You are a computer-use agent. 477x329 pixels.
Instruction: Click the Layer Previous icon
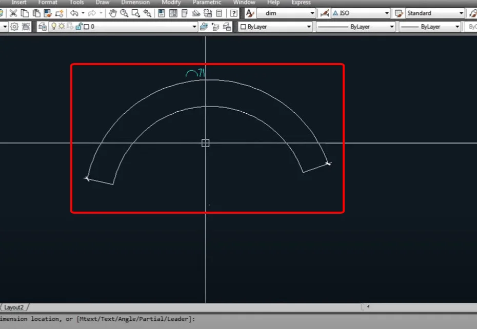coord(215,27)
